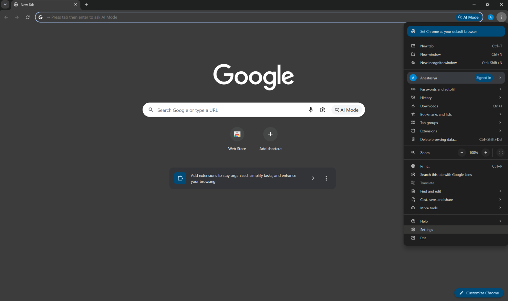Open the profile avatar in the toolbar

coord(490,17)
